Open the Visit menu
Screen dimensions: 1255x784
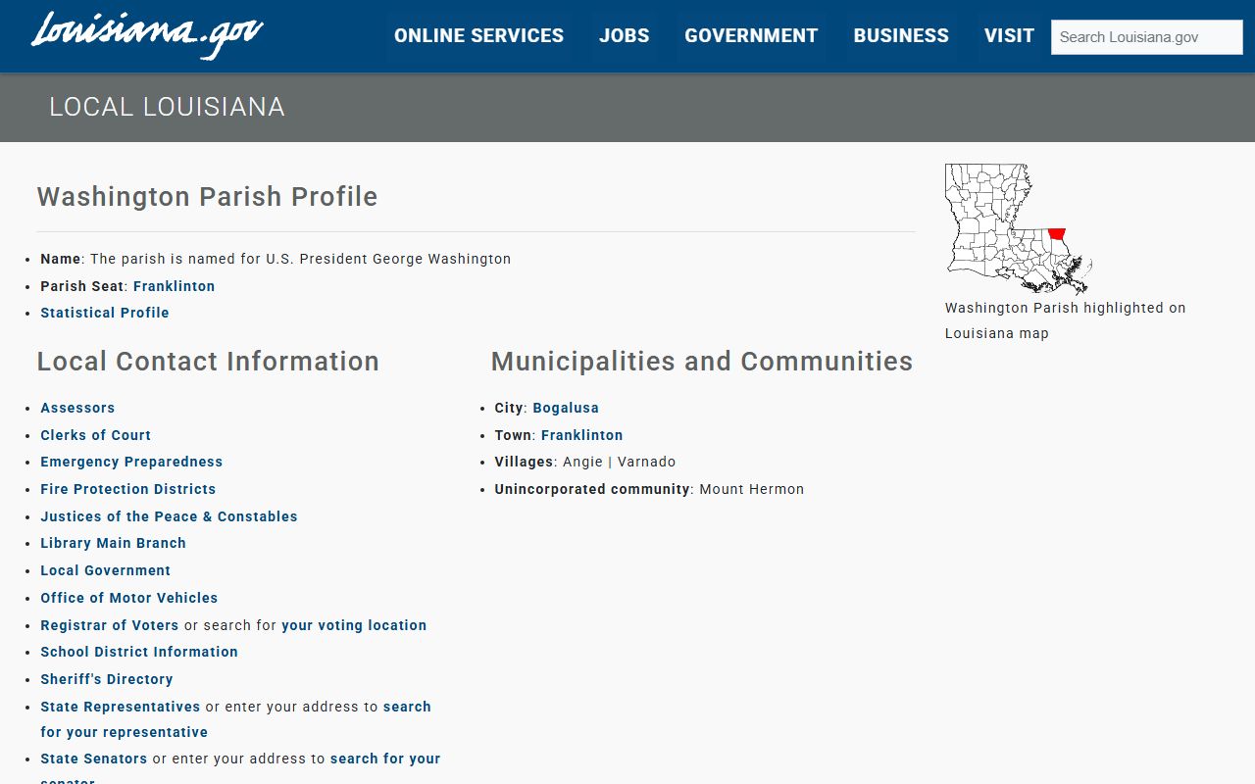point(1009,36)
